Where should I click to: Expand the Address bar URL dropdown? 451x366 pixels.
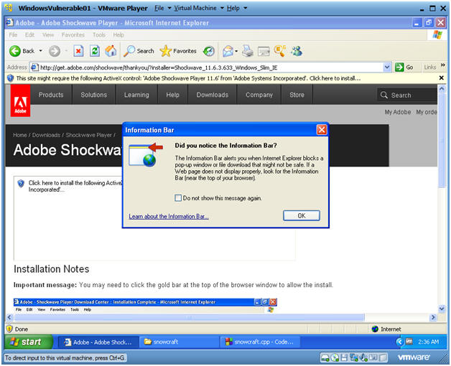point(387,67)
